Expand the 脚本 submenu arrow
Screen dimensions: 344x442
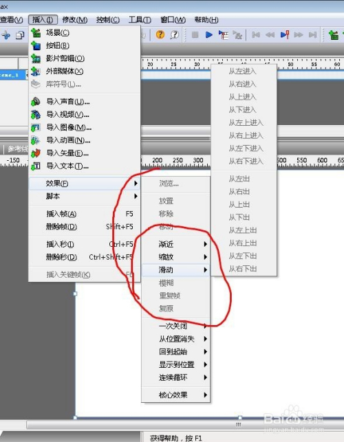(136, 196)
